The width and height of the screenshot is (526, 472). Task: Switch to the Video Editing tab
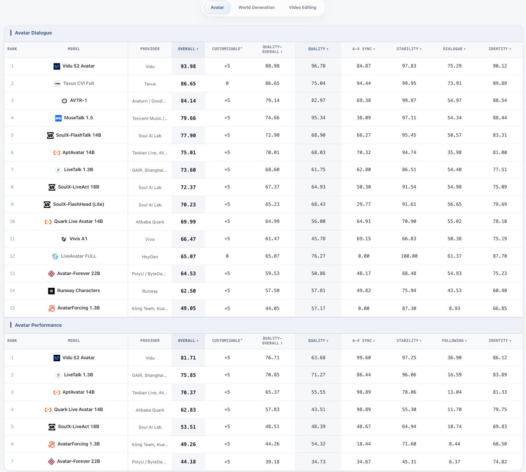coord(302,7)
